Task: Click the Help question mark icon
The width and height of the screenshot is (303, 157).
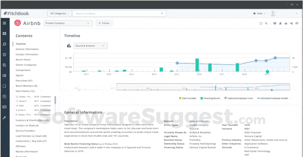Action: (254, 13)
